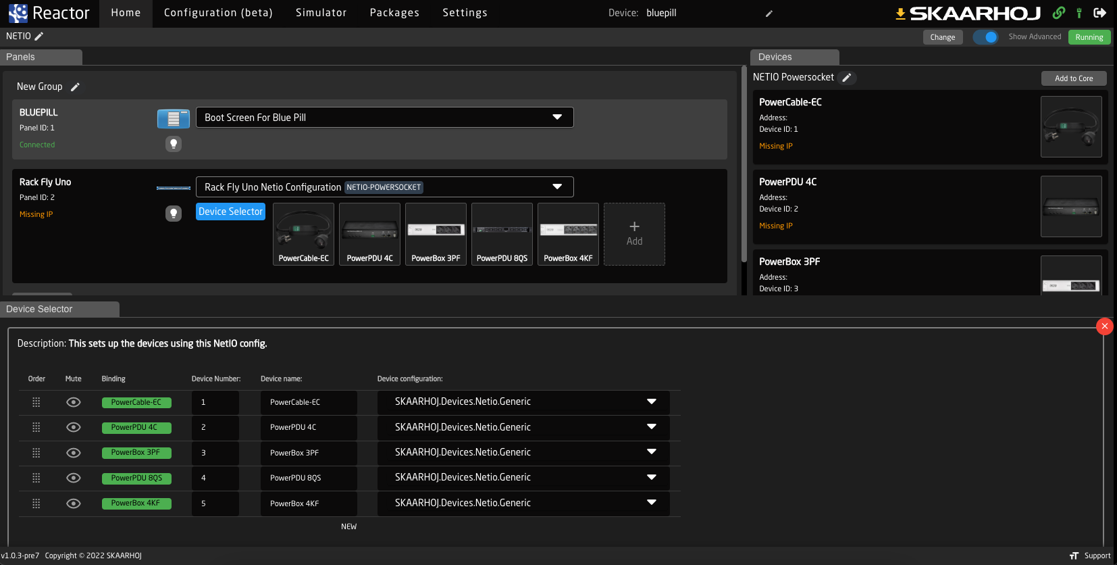Switch to the Packages tab
This screenshot has width=1117, height=565.
(x=394, y=13)
